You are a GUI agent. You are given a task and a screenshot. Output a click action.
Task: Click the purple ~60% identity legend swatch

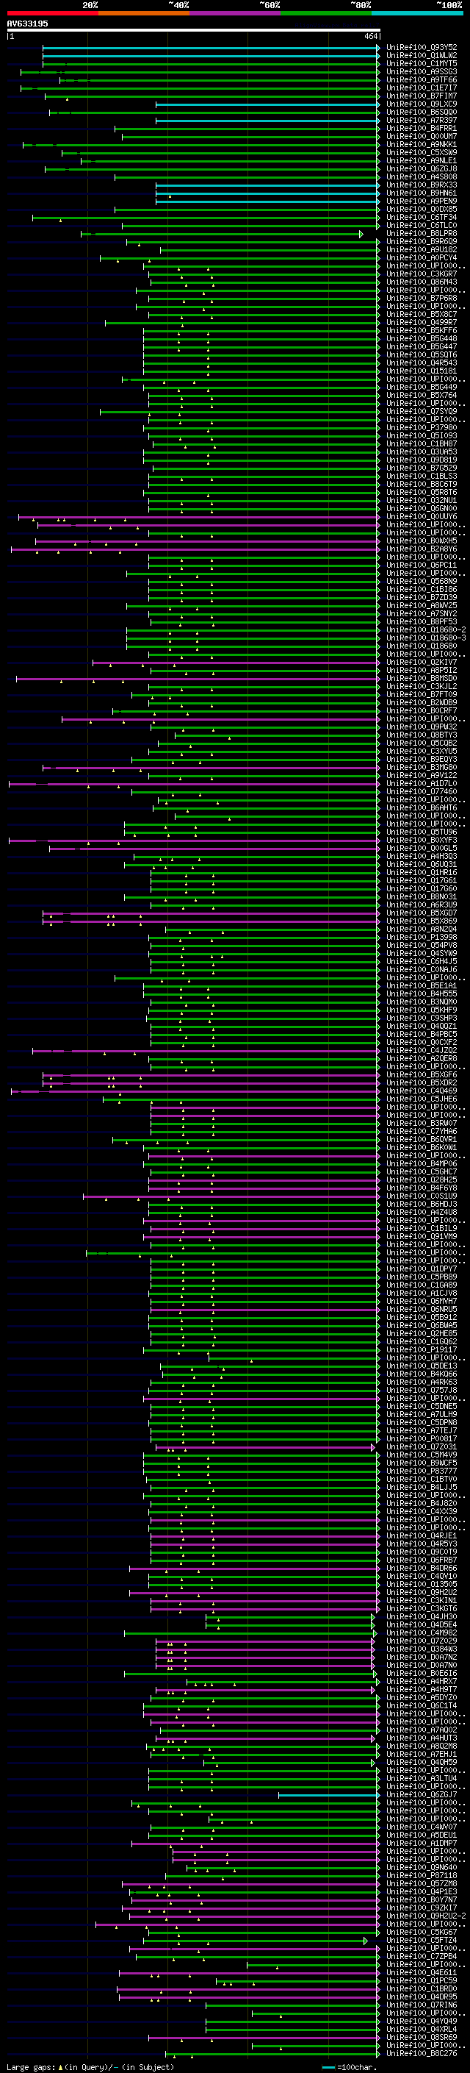(x=236, y=13)
